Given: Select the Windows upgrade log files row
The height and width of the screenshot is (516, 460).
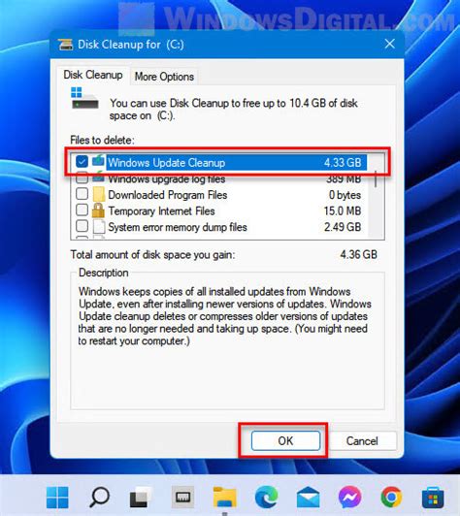Looking at the screenshot, I should [218, 178].
